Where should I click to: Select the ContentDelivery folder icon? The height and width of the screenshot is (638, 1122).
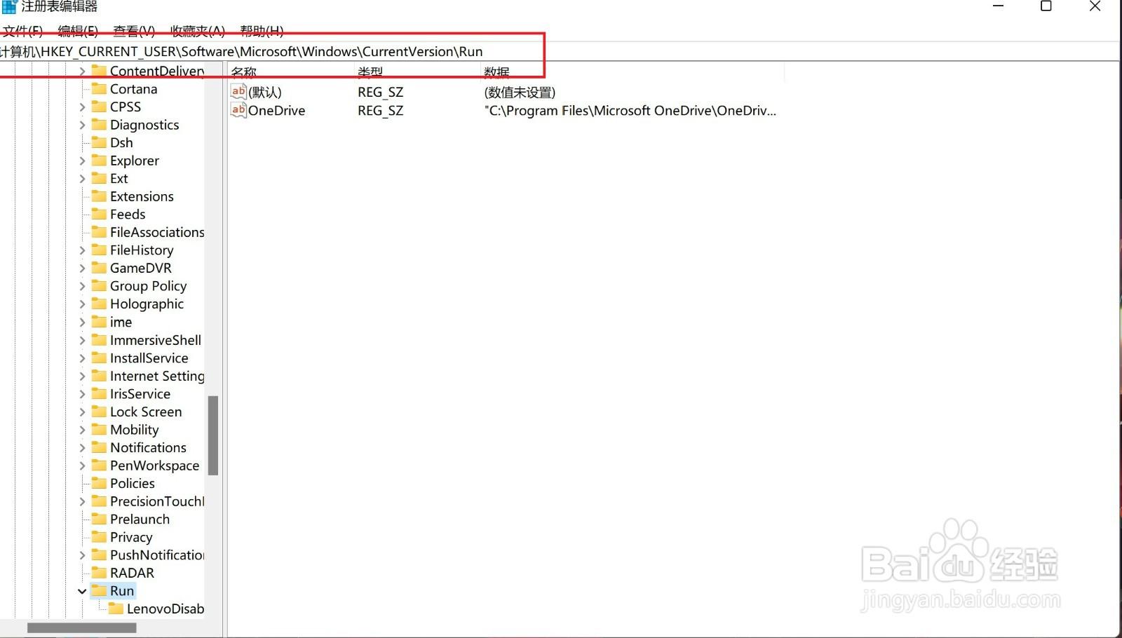(x=99, y=70)
